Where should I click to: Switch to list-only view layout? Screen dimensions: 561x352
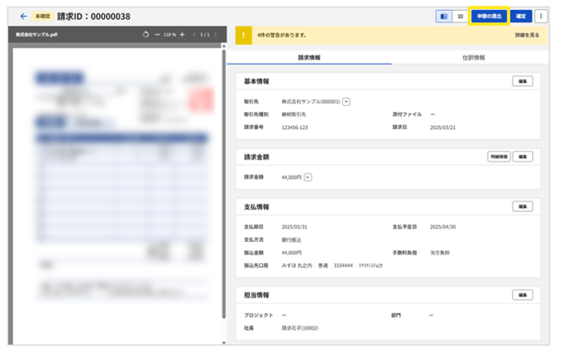[x=459, y=16]
